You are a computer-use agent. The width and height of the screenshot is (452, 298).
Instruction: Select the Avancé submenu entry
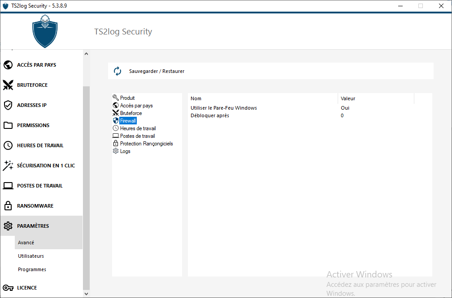(48, 243)
